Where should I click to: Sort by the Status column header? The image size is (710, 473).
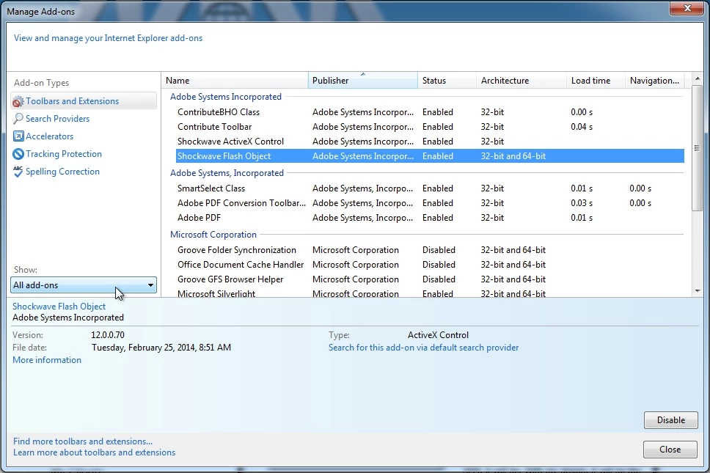tap(447, 81)
